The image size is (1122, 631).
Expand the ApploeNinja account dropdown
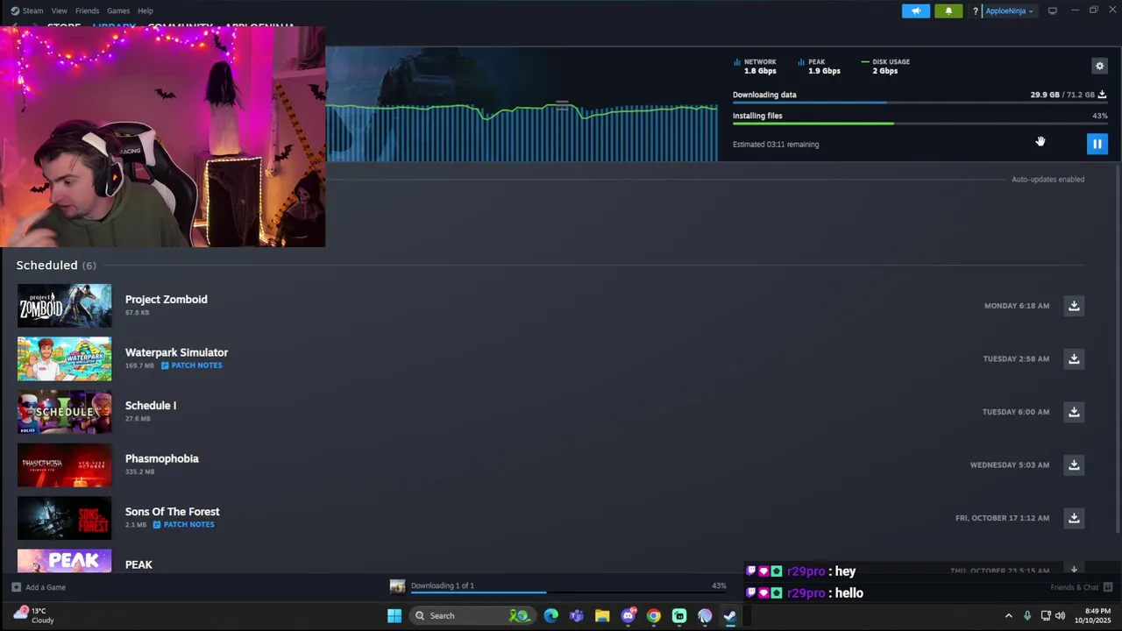tap(1009, 11)
